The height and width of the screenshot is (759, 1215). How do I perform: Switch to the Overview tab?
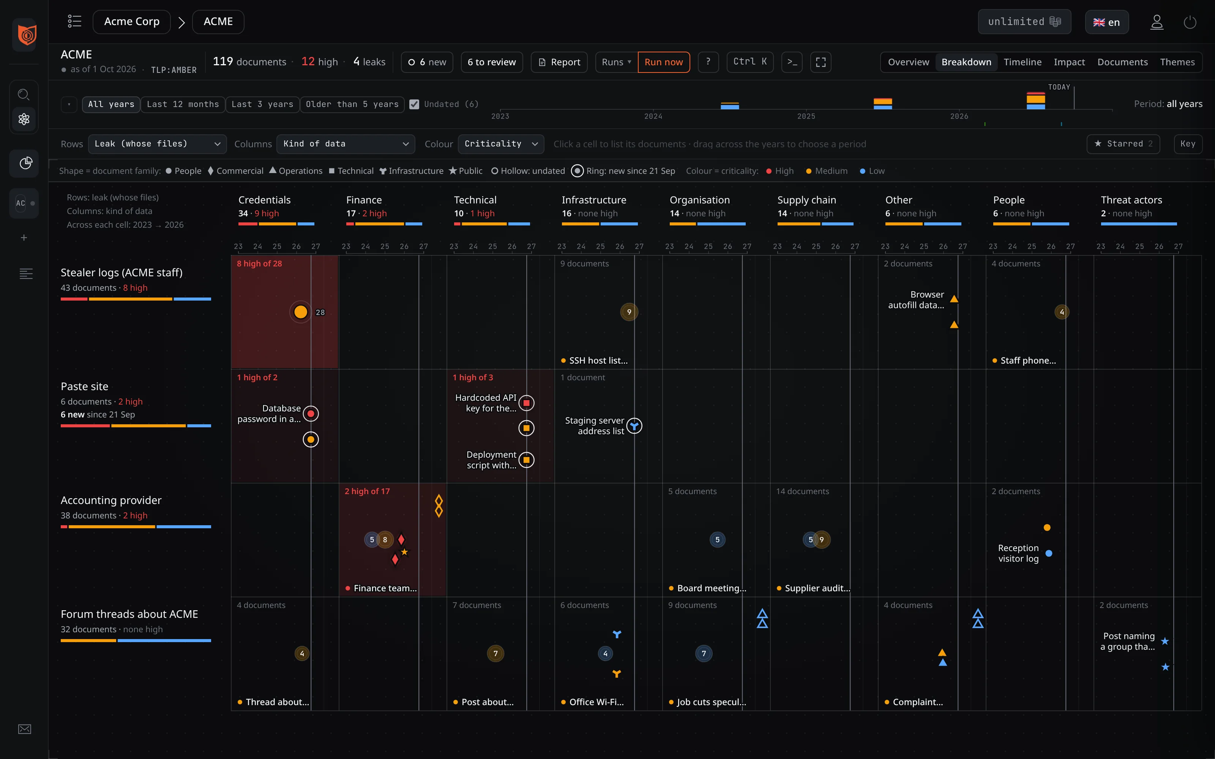pos(908,62)
